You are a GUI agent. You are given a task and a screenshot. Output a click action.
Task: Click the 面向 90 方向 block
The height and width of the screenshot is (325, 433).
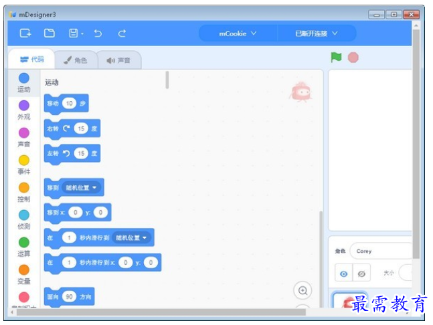(x=70, y=297)
